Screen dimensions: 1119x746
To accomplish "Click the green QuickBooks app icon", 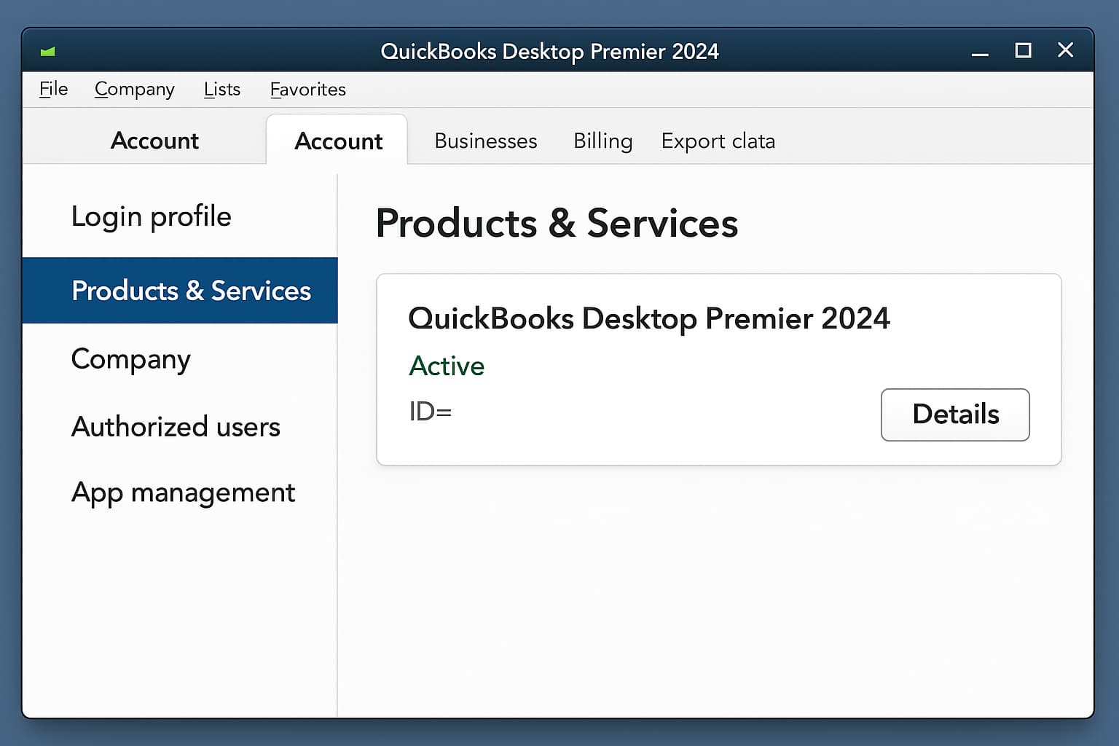I will [48, 51].
